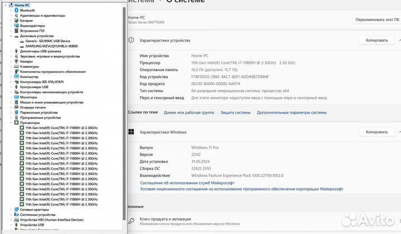Click the Встроенное ПО firmware icon
Viewport: 401px width, 234px height.
click(x=16, y=31)
